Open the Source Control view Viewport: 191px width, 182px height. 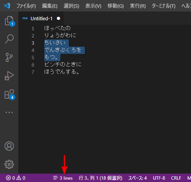click(x=9, y=57)
